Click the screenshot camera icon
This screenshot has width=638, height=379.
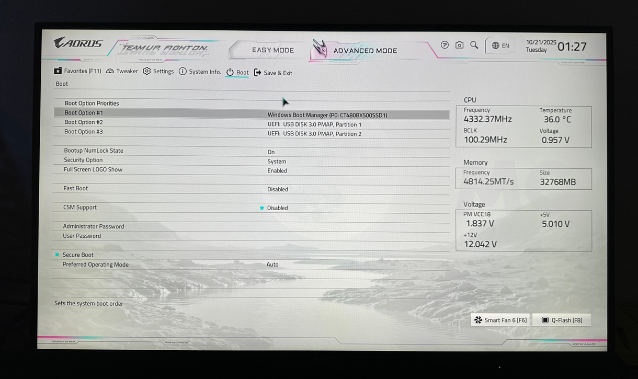[459, 45]
